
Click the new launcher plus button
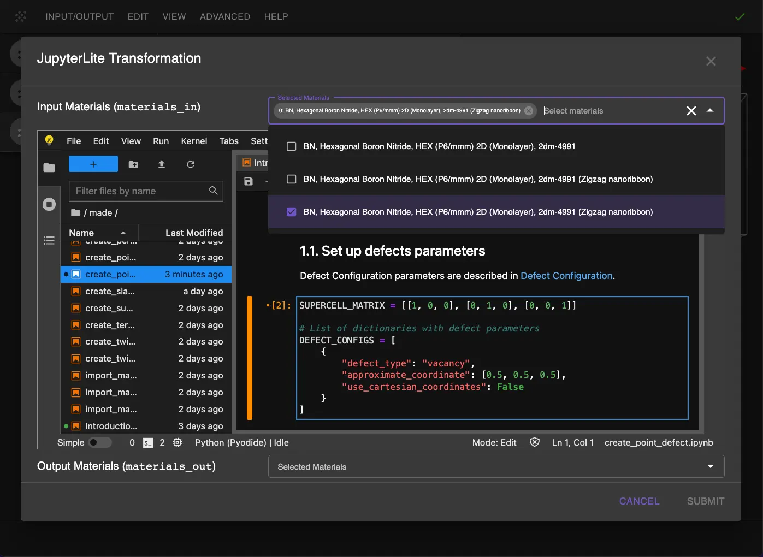(93, 164)
